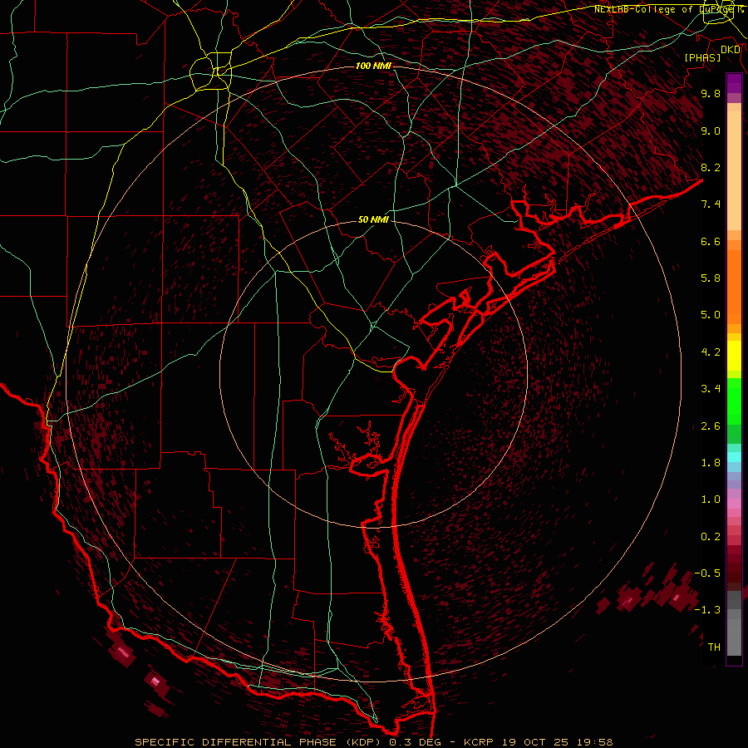Click the "DKD" label above the scale
This screenshot has width=748, height=748.
731,49
